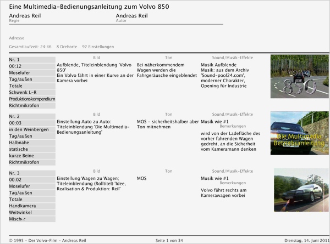Click the date 'Dienstag, 14. Juni 2011'
This screenshot has height=244, width=330.
[x=307, y=240]
